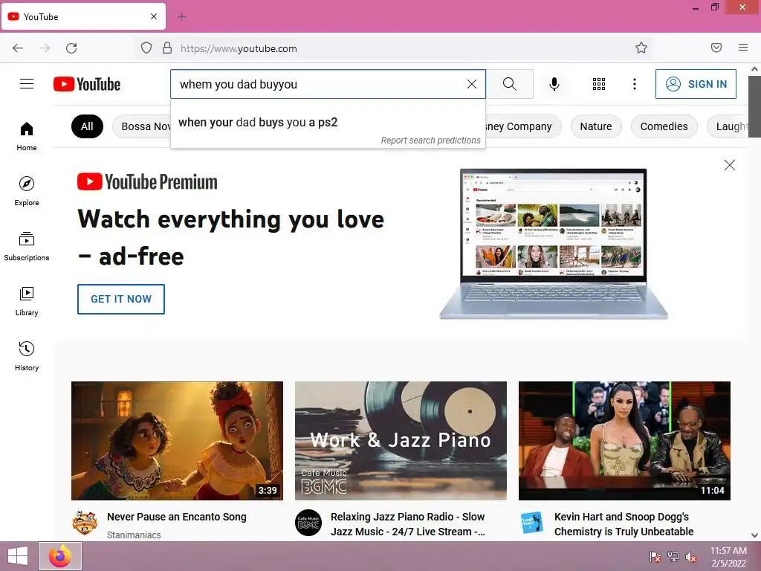
Task: Start voice search with the microphone icon
Action: (x=554, y=84)
